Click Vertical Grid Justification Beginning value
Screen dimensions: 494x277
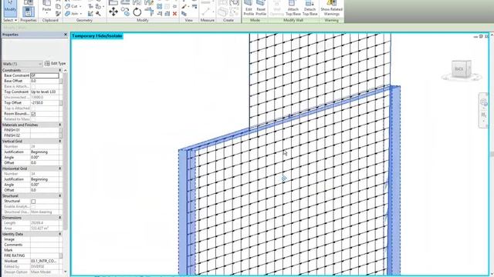(x=46, y=152)
